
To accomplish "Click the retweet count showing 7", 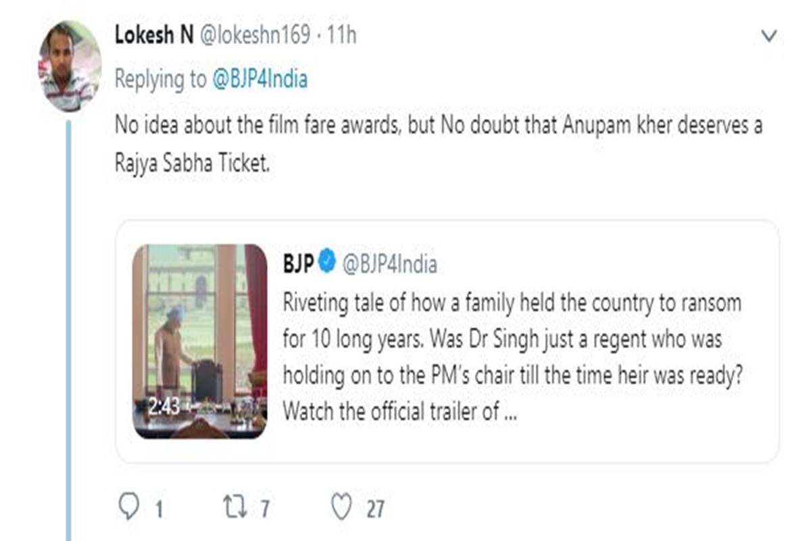I will point(266,509).
